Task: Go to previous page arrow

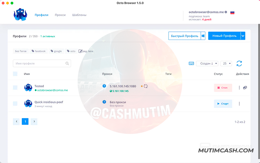Action: [16, 121]
